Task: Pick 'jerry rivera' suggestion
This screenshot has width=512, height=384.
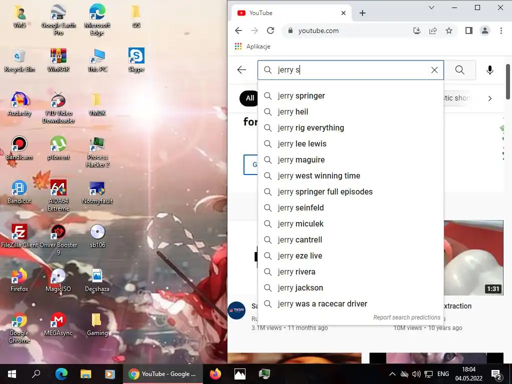Action: pos(350,271)
